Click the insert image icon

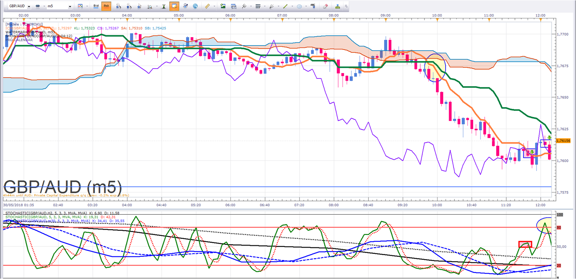tap(223, 7)
